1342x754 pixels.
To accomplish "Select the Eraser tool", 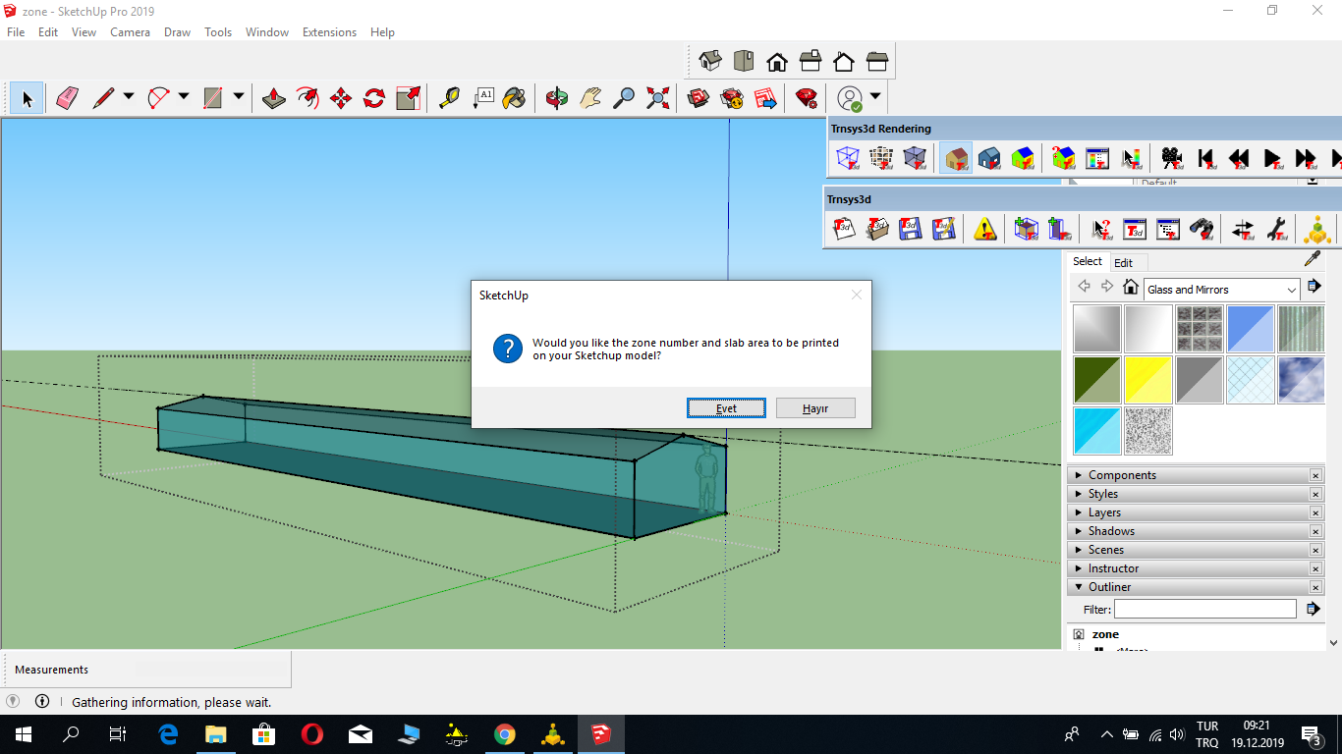I will coord(67,98).
